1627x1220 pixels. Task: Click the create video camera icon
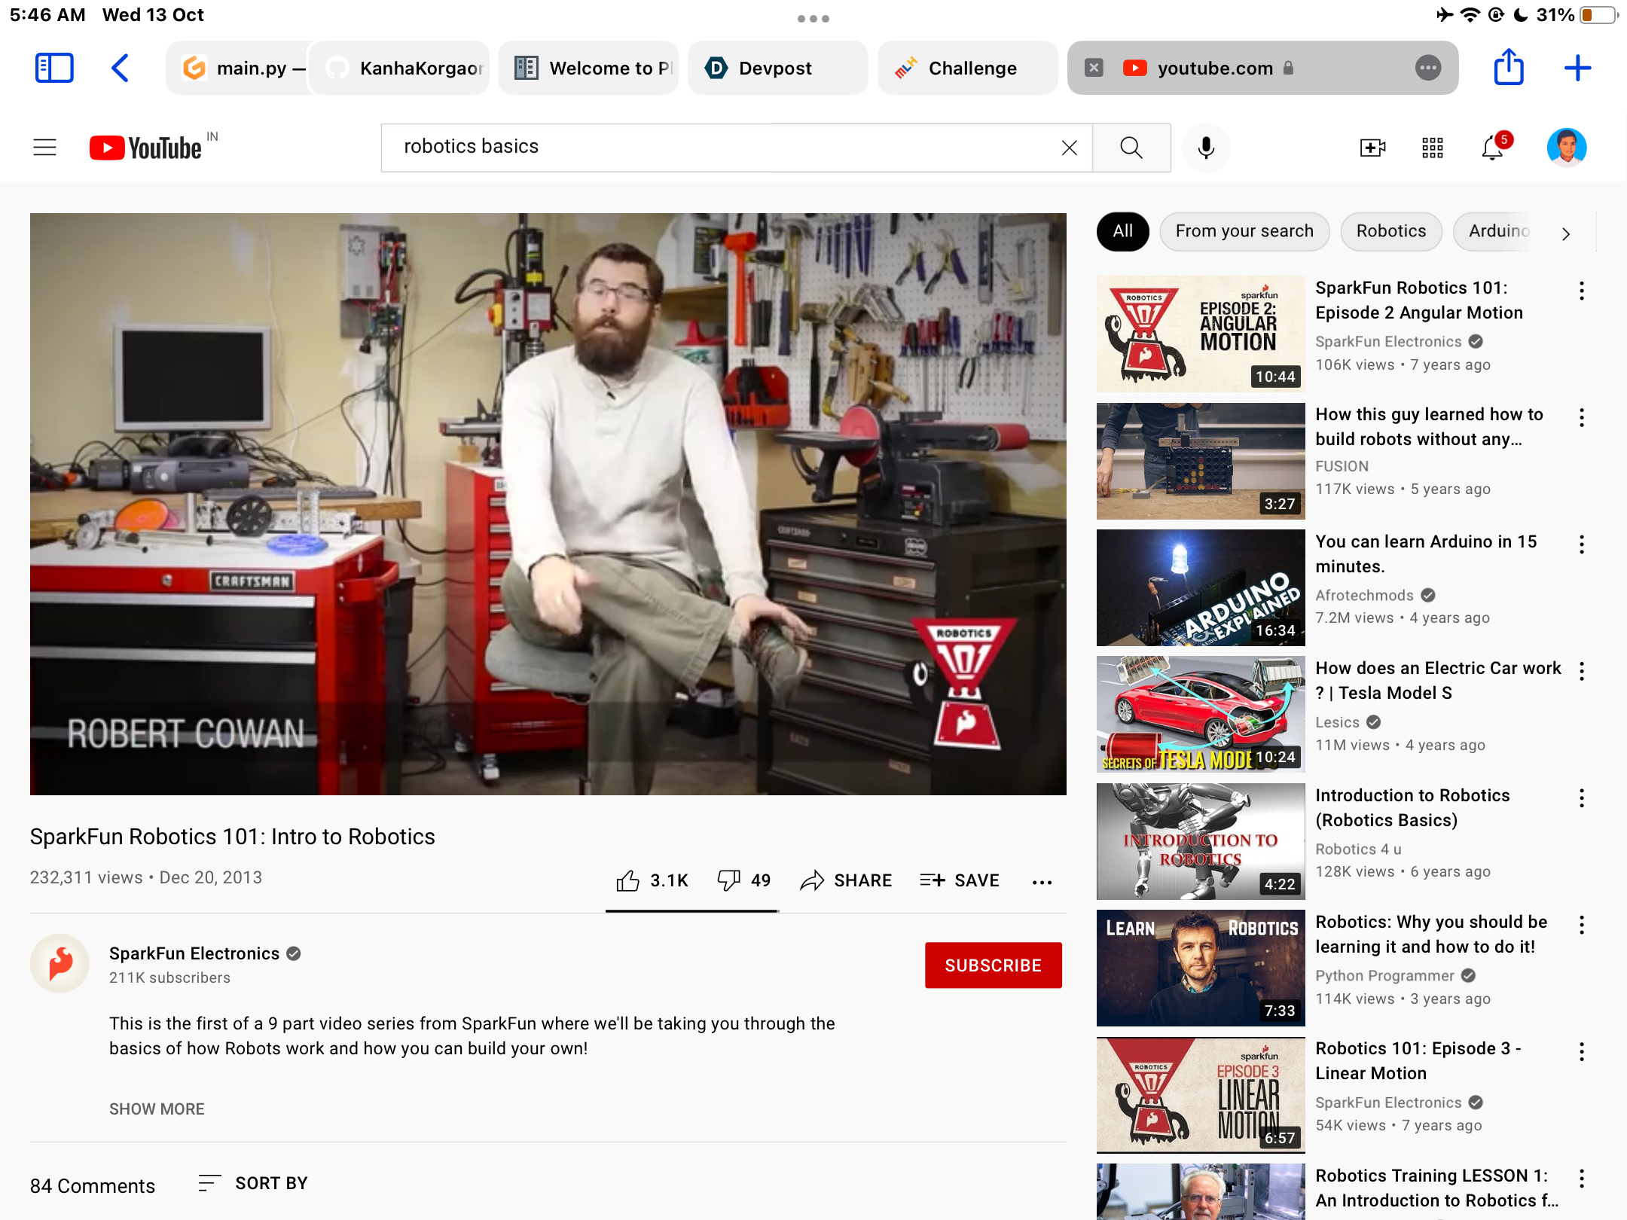[1372, 148]
